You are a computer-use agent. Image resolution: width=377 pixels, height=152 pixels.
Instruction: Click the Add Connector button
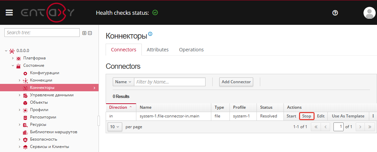[236, 82]
